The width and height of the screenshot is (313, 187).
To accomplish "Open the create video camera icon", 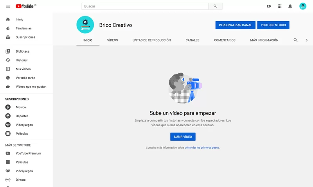I will coord(269,6).
